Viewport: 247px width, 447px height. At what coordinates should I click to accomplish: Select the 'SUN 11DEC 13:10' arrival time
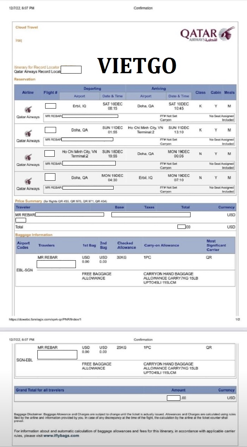tap(179, 130)
